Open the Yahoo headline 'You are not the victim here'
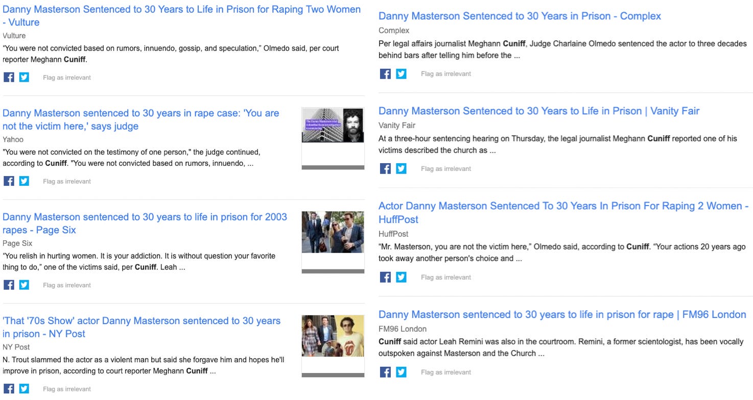The height and width of the screenshot is (400, 753). pyautogui.click(x=141, y=119)
